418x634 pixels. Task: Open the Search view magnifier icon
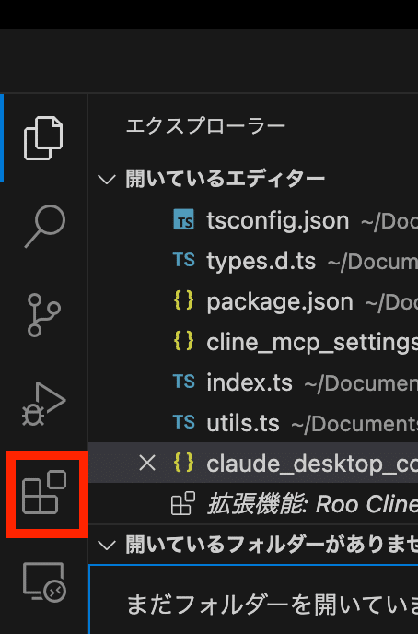coord(44,227)
